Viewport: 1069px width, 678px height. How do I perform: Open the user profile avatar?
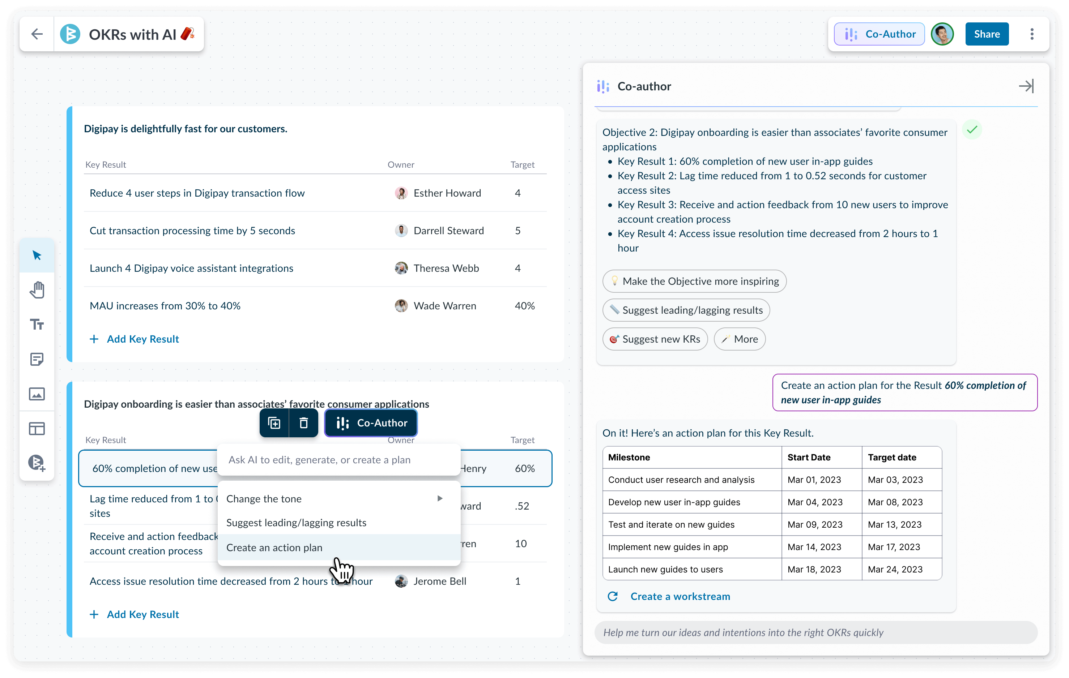tap(942, 34)
